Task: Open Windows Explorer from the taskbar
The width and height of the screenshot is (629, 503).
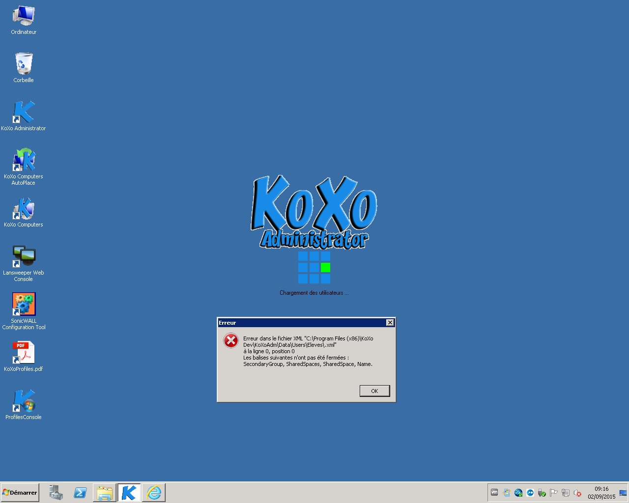Action: pyautogui.click(x=105, y=493)
